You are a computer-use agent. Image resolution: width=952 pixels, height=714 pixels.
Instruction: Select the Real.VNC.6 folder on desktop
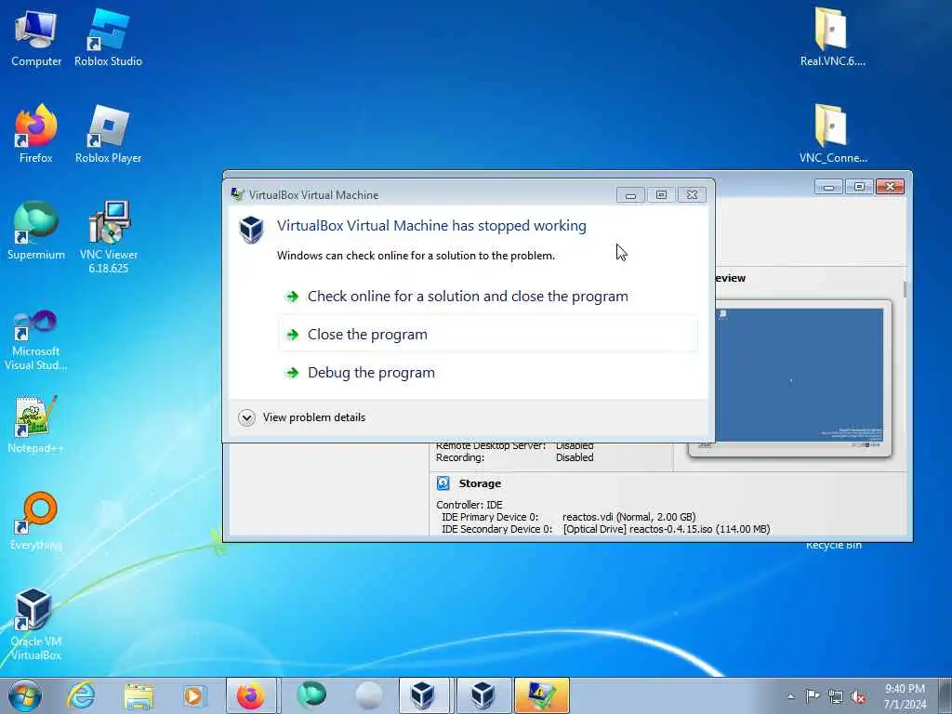coord(832,36)
